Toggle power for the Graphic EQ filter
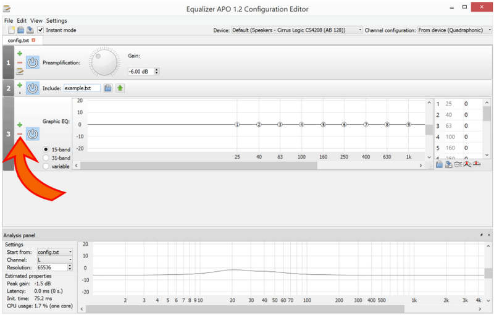This screenshot has height=315, width=494. (33, 134)
